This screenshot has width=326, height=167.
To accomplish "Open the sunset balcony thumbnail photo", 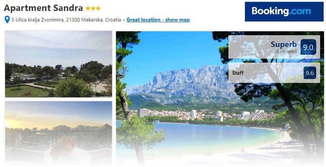I will pos(58,133).
